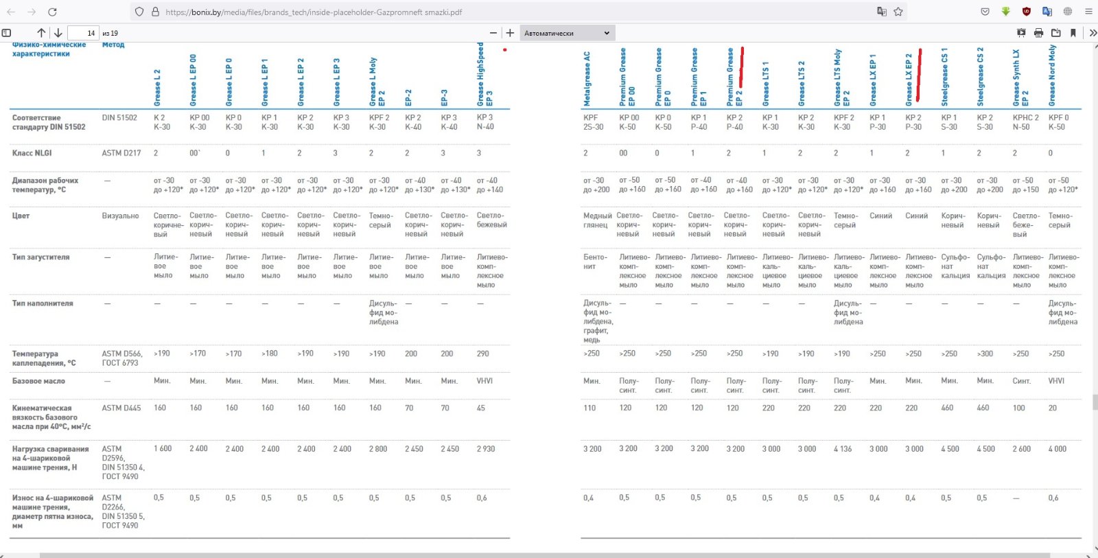Click the 'Тип наполнителя' row label

pos(43,303)
